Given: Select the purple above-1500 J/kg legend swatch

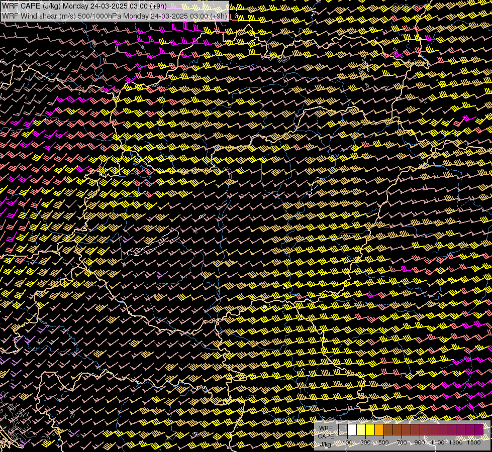Looking at the screenshot, I should point(479,429).
